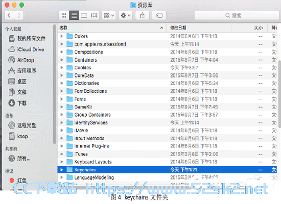Select the Cookies folder row
The height and width of the screenshot is (204, 281).
[167, 68]
